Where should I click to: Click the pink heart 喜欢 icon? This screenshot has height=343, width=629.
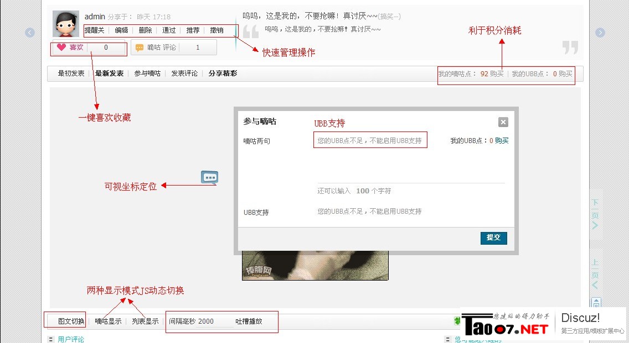(x=61, y=48)
